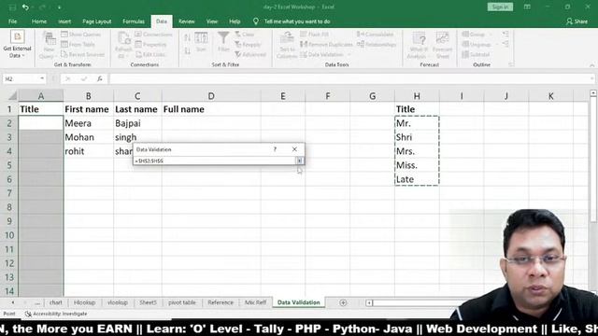Viewport: 598px width, 336px height.
Task: Open the Name Box dropdown
Action: pyautogui.click(x=42, y=78)
